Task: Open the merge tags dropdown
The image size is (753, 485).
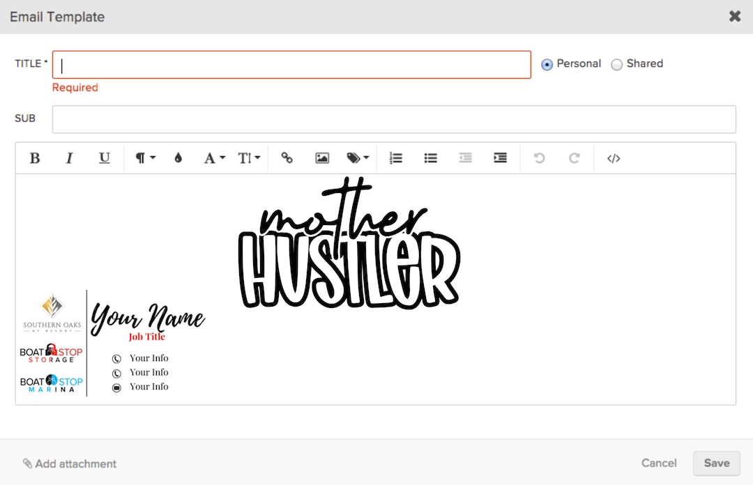Action: point(357,158)
